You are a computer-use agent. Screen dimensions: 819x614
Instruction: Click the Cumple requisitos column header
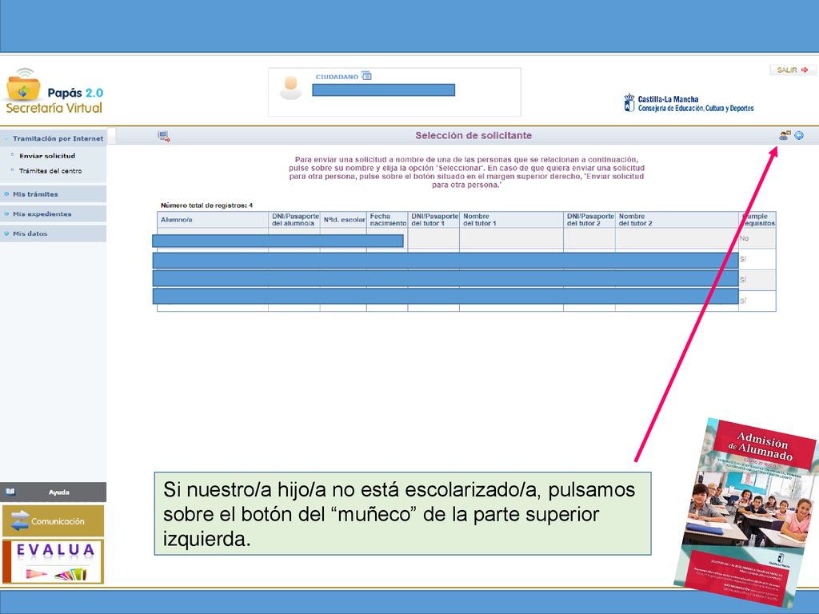point(758,219)
